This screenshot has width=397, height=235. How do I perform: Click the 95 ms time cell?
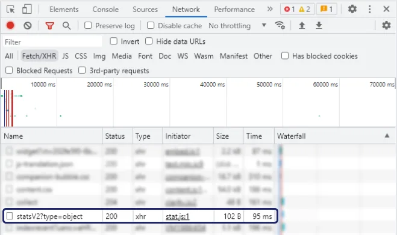[262, 216]
